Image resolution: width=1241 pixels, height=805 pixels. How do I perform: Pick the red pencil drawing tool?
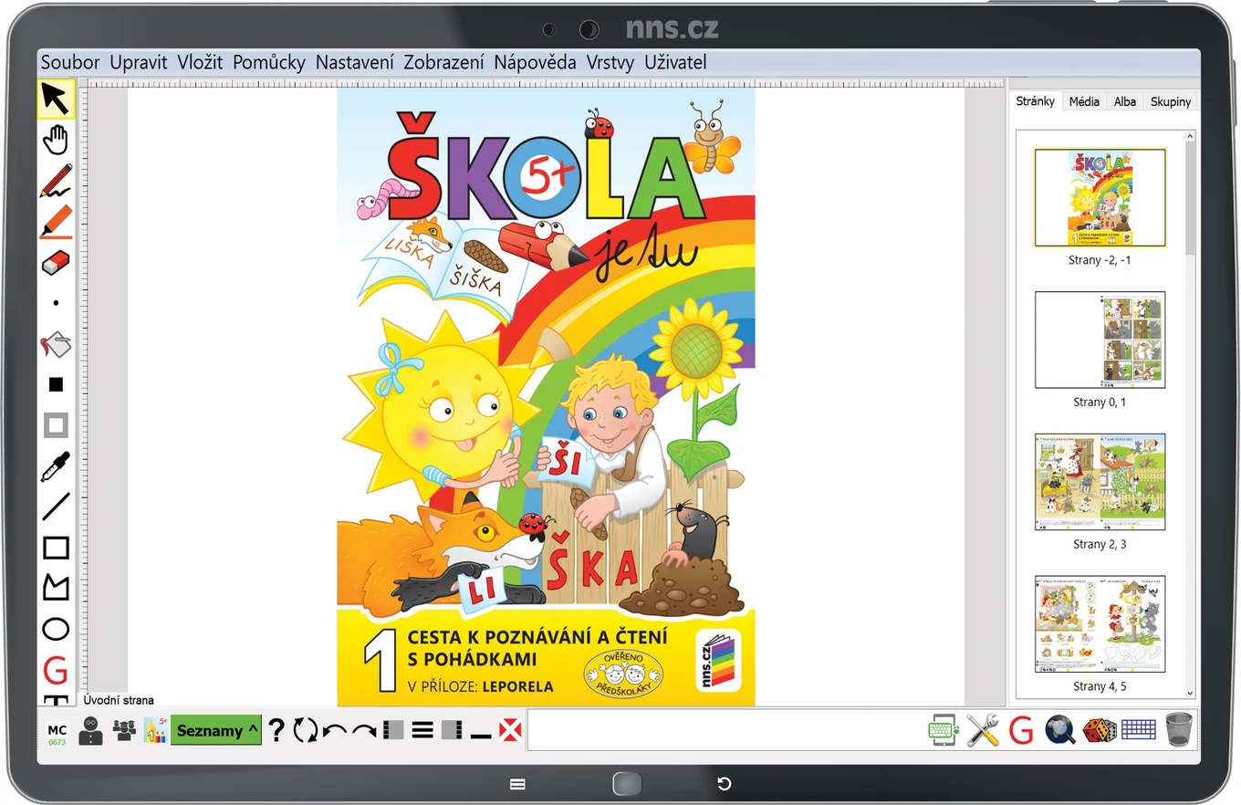point(56,180)
